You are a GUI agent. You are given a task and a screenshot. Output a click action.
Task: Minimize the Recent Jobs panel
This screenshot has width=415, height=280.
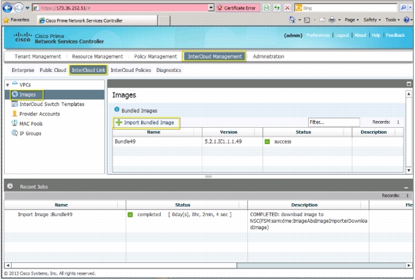click(406, 188)
